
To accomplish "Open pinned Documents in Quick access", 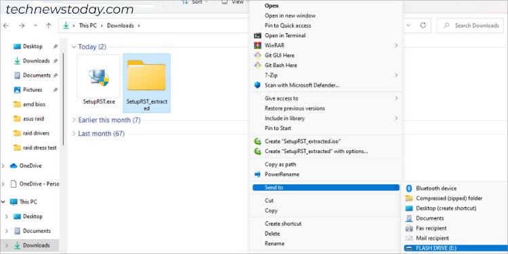I will coord(37,75).
